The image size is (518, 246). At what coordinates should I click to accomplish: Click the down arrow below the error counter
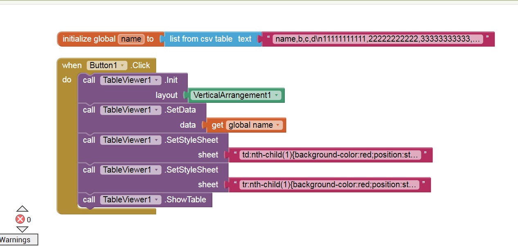tap(22, 230)
